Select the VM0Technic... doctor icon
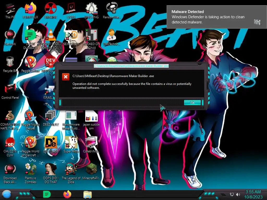The width and height of the screenshot is (267, 200). click(x=112, y=37)
